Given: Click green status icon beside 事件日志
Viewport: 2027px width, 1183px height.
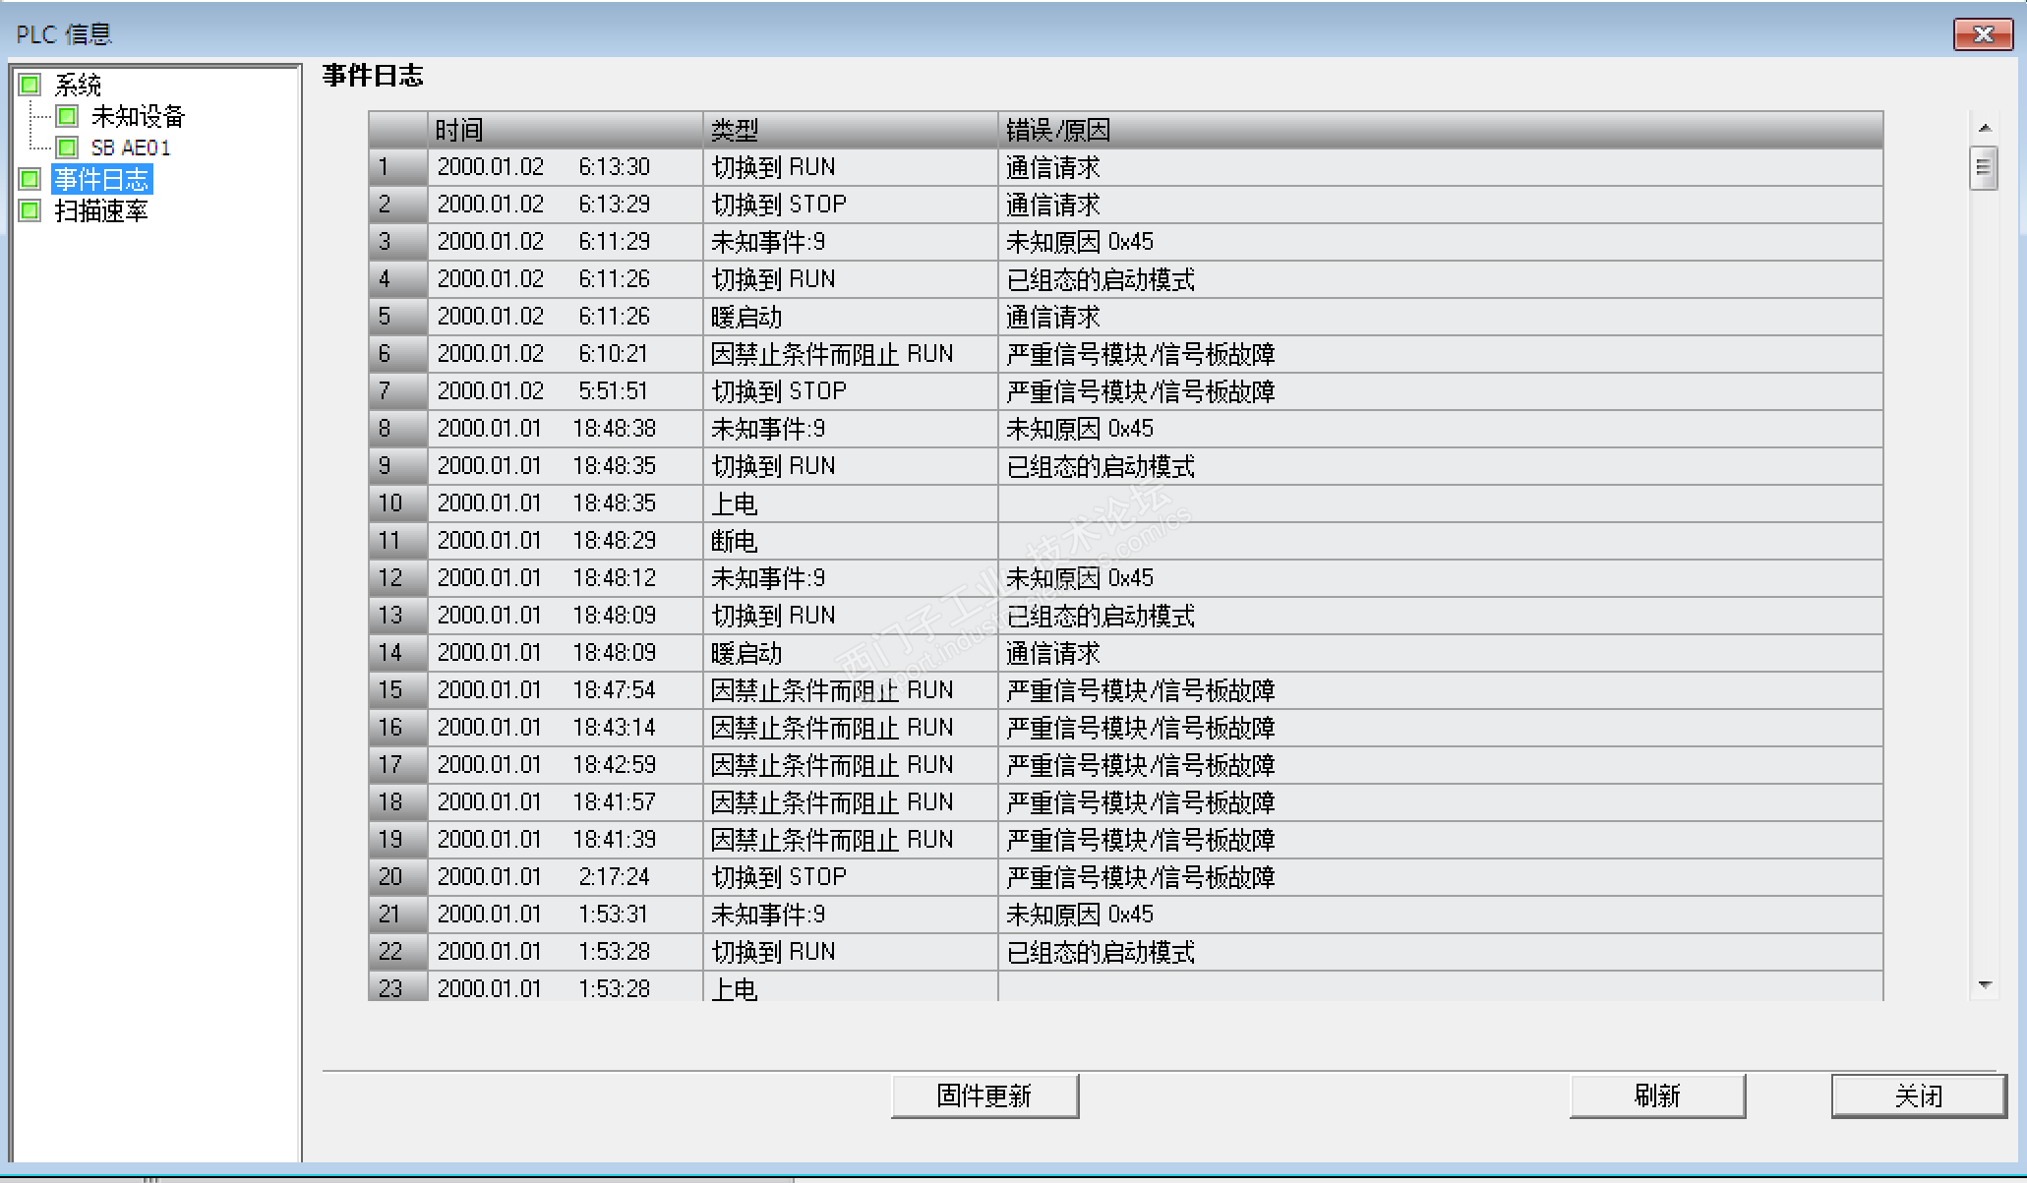Looking at the screenshot, I should [x=30, y=179].
